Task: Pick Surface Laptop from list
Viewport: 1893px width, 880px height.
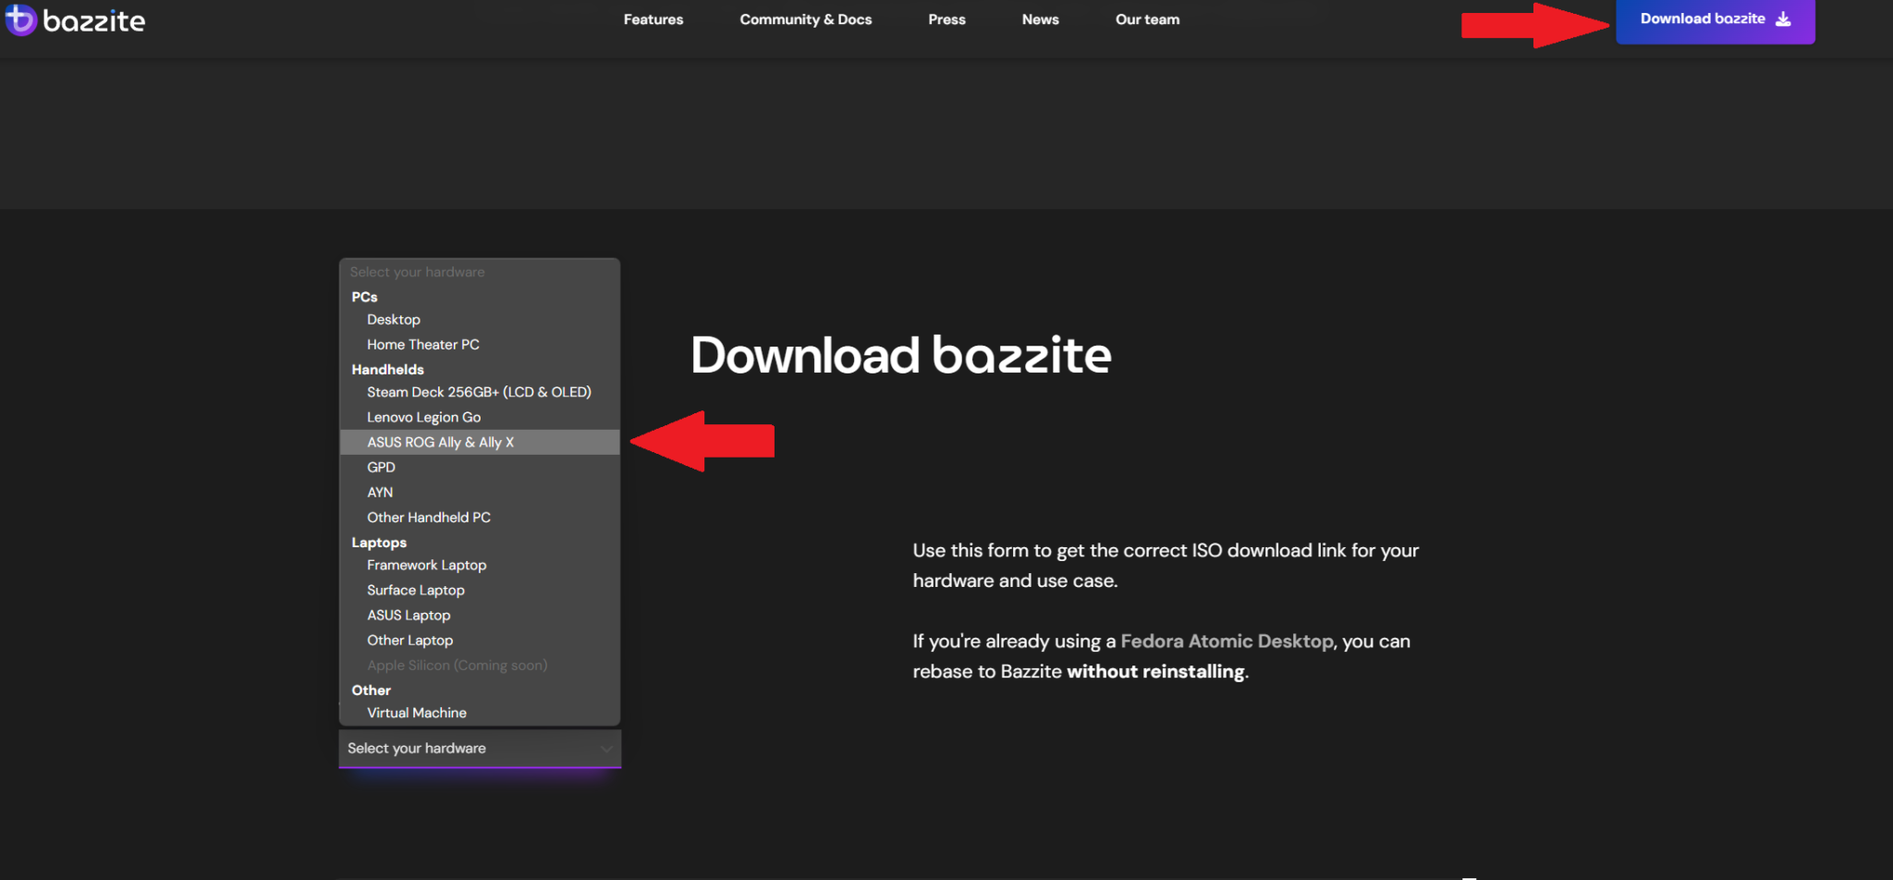Action: pyautogui.click(x=416, y=591)
